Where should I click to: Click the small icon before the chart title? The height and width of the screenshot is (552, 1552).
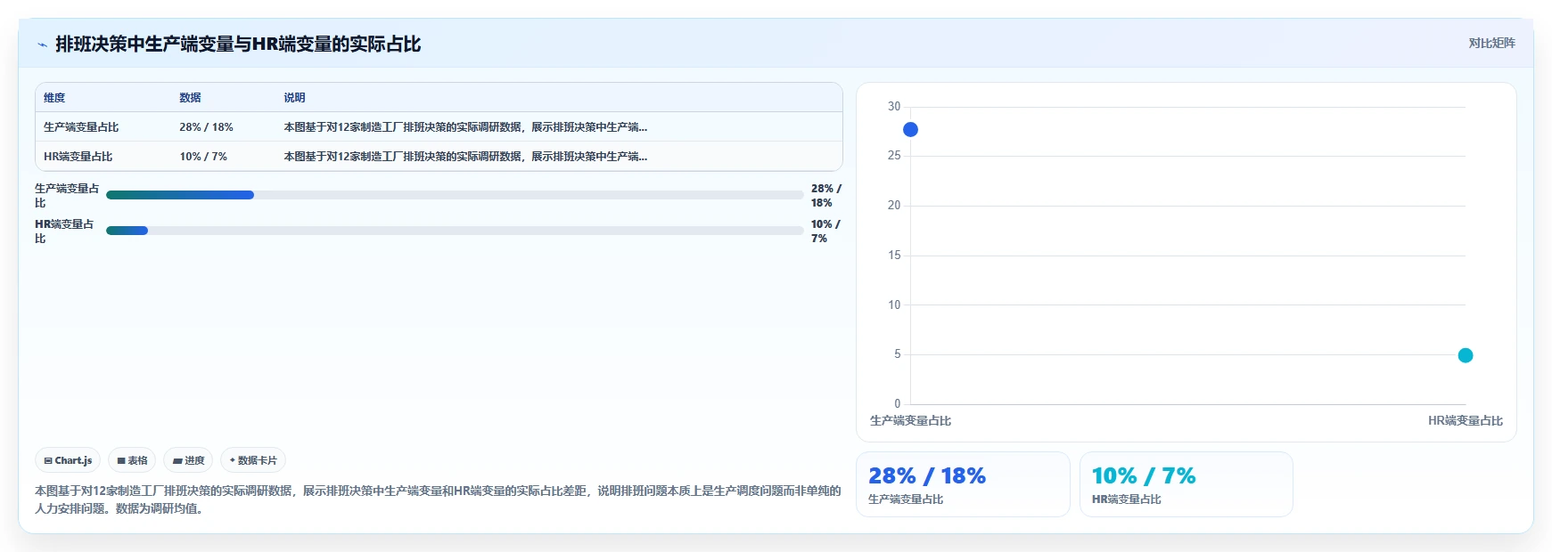coord(42,45)
